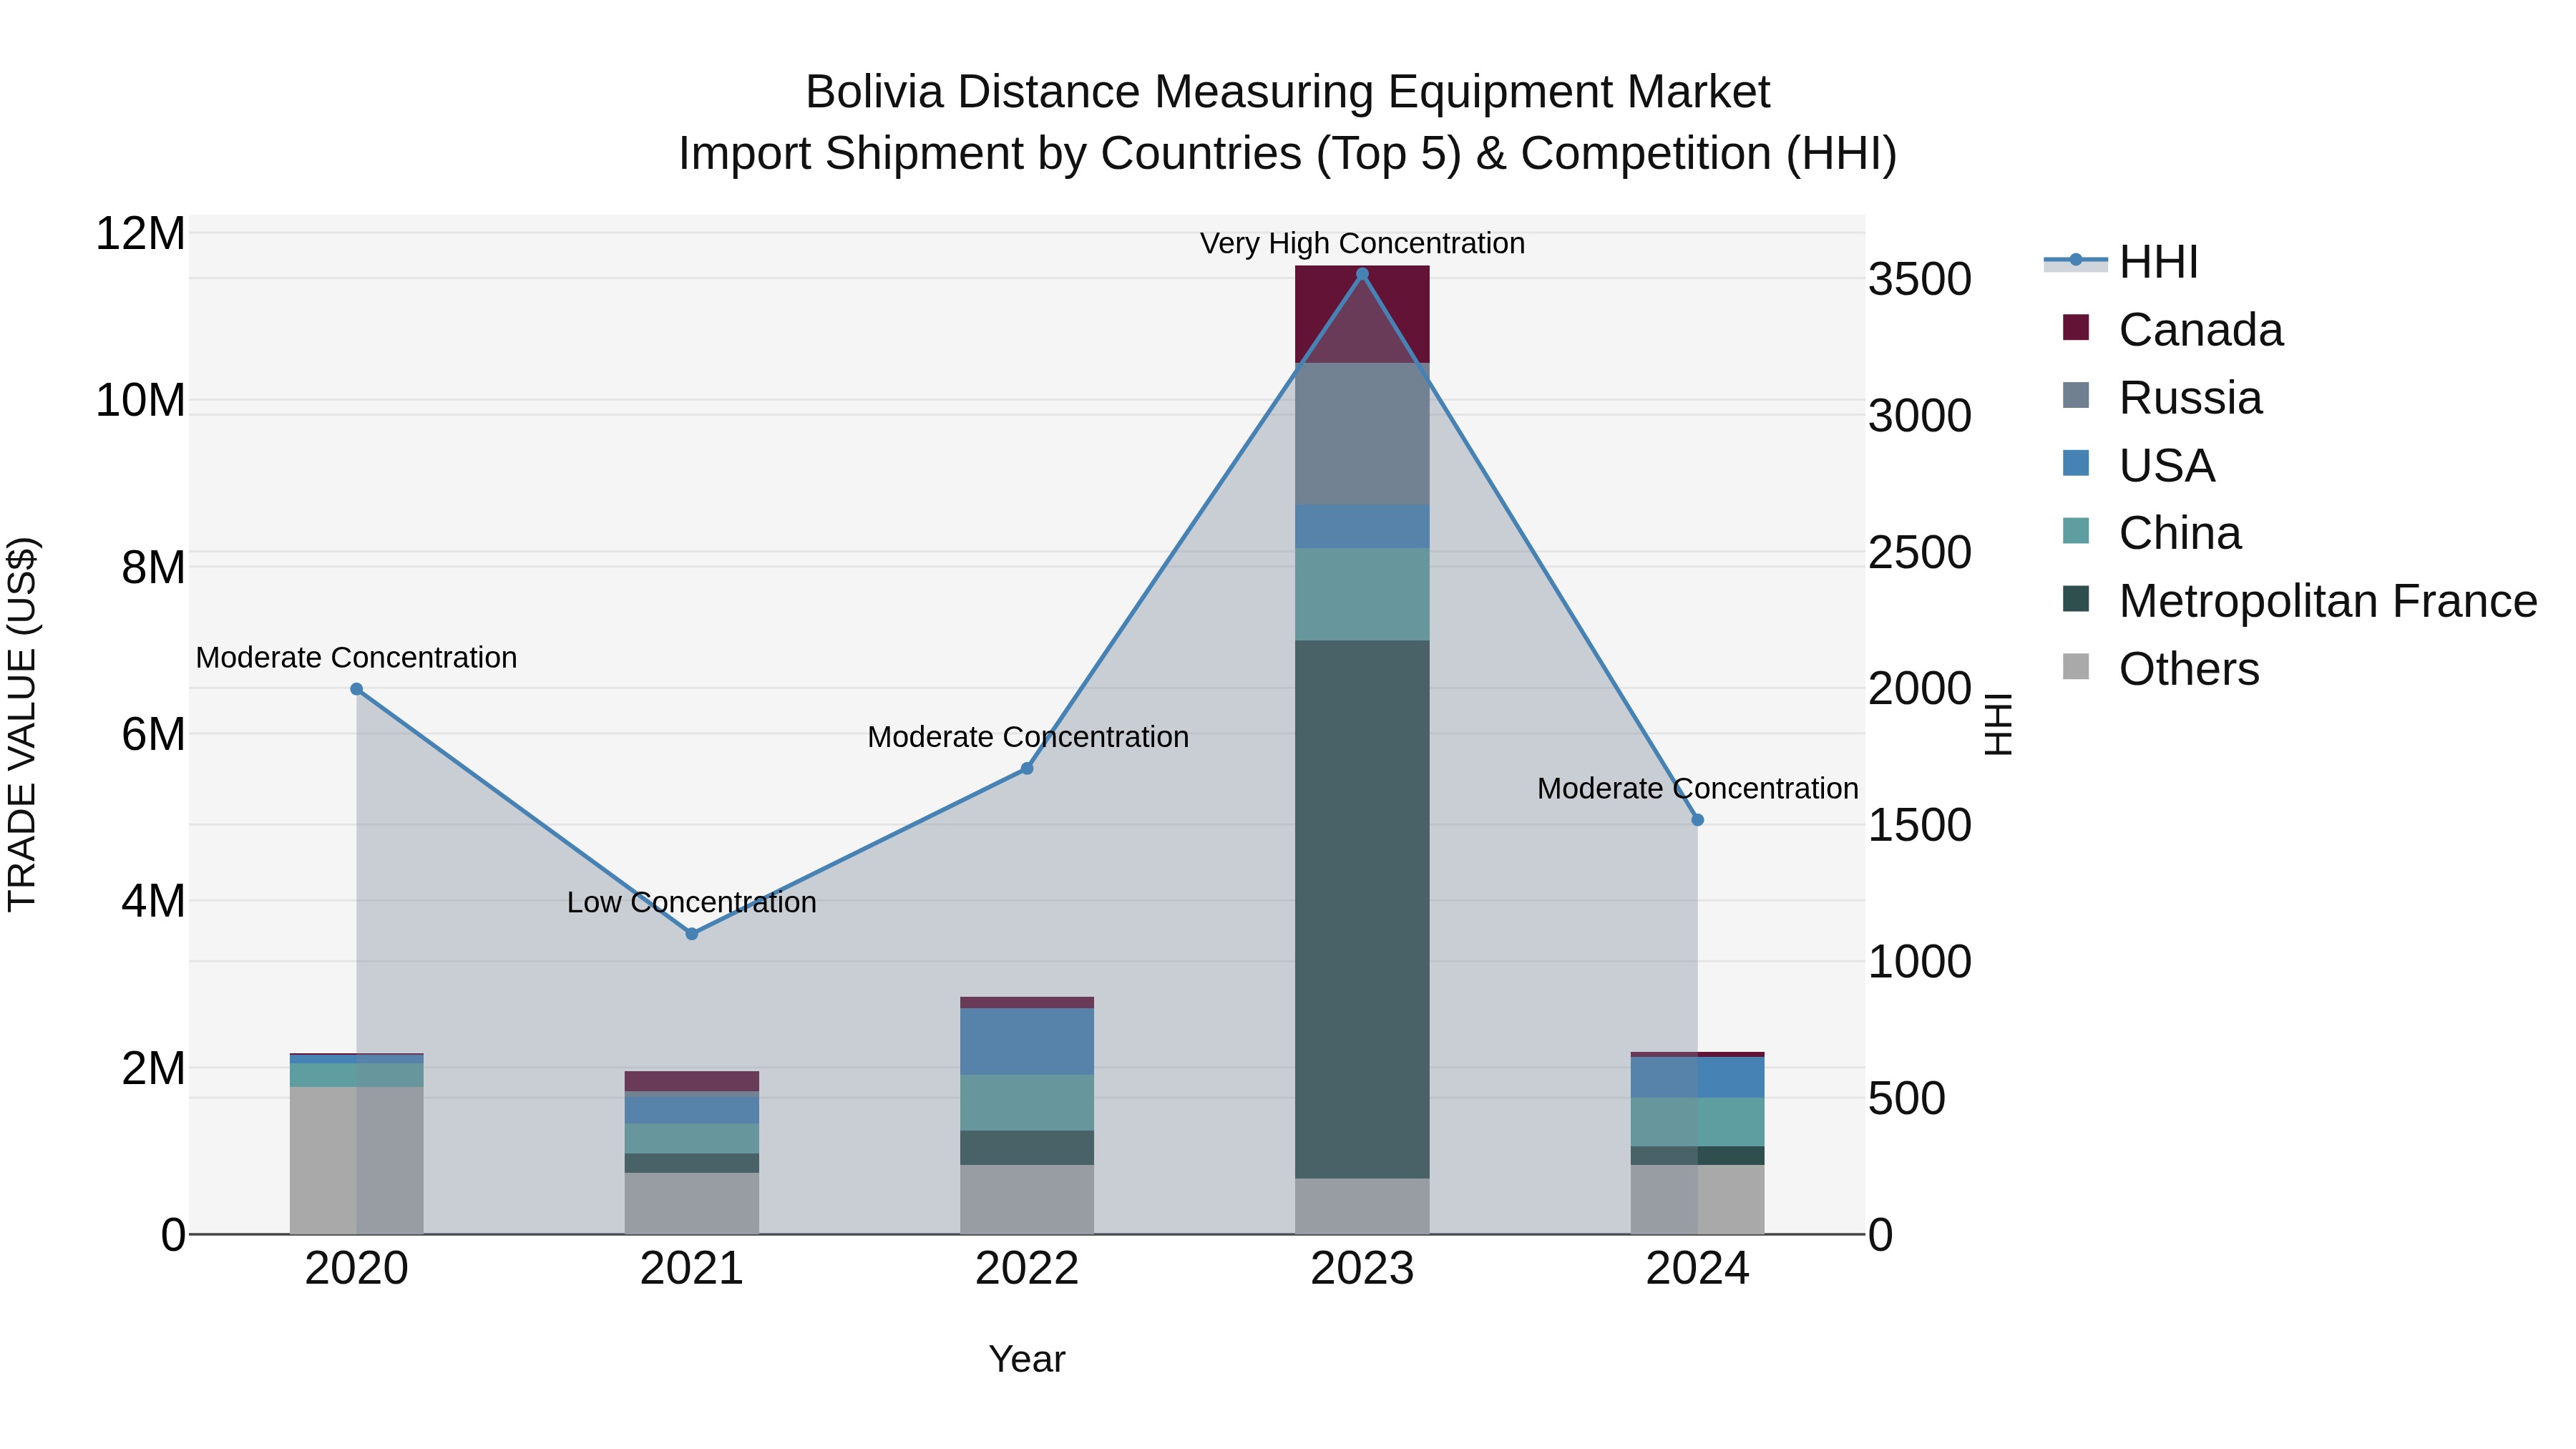Click the 2024 x-axis label
2576x1449 pixels.
tap(1697, 1269)
